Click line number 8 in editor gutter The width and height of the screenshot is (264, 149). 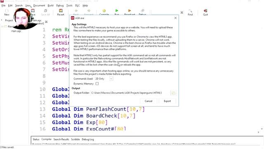(x=44, y=76)
